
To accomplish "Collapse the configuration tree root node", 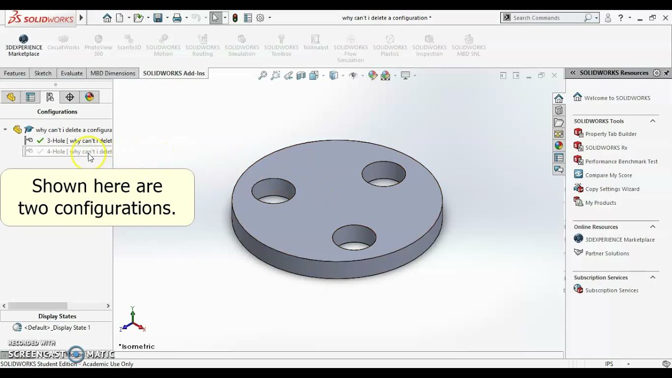I will point(5,130).
